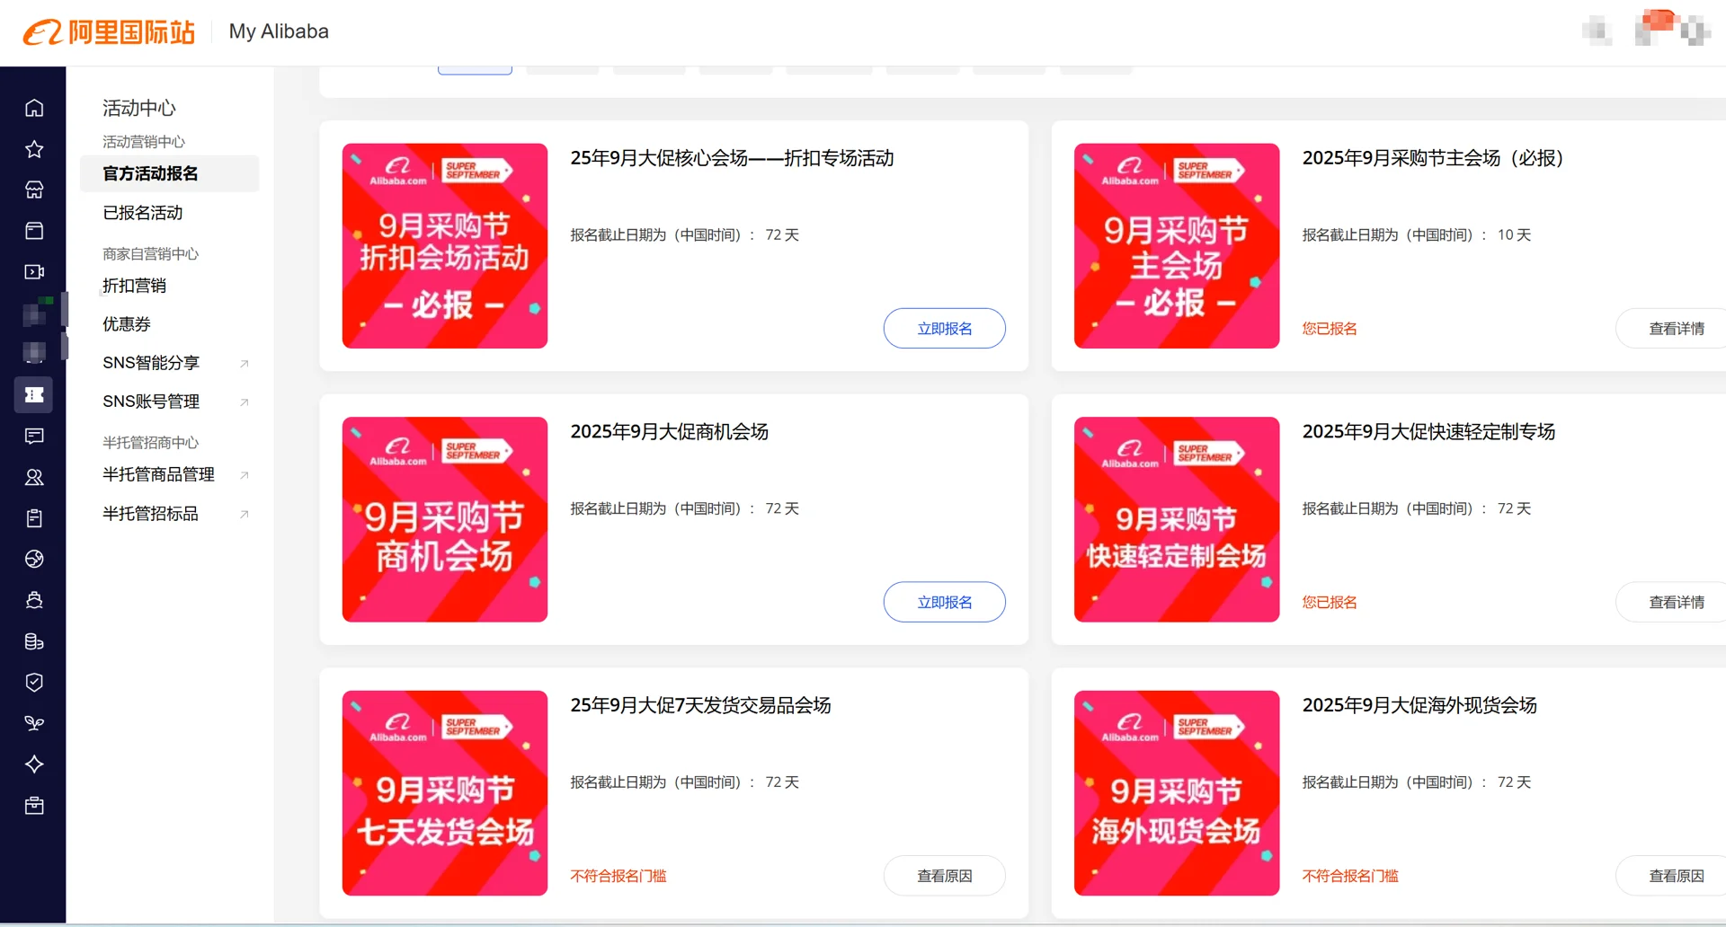Open the home icon in the sidebar
1726x927 pixels.
33,107
